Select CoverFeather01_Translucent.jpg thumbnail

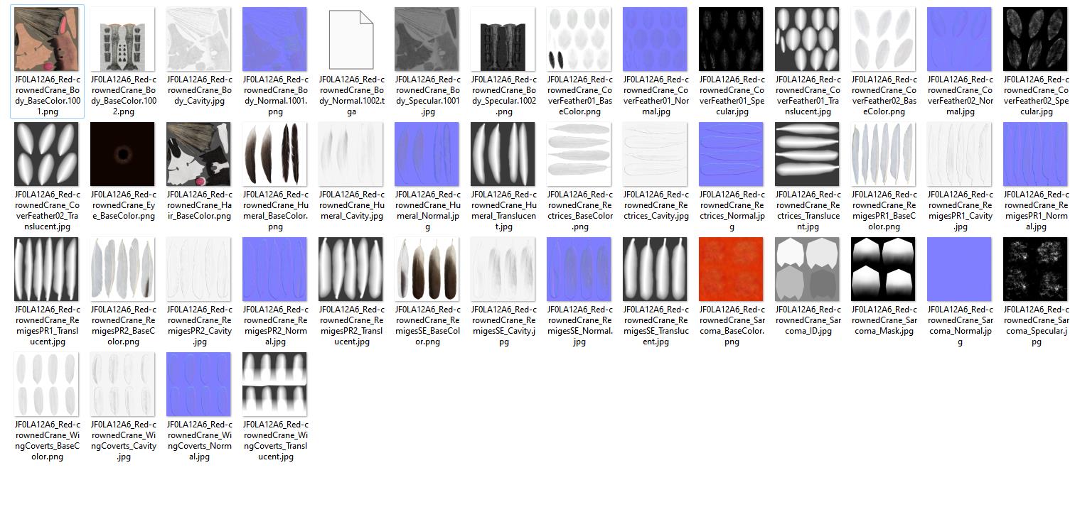(x=808, y=39)
